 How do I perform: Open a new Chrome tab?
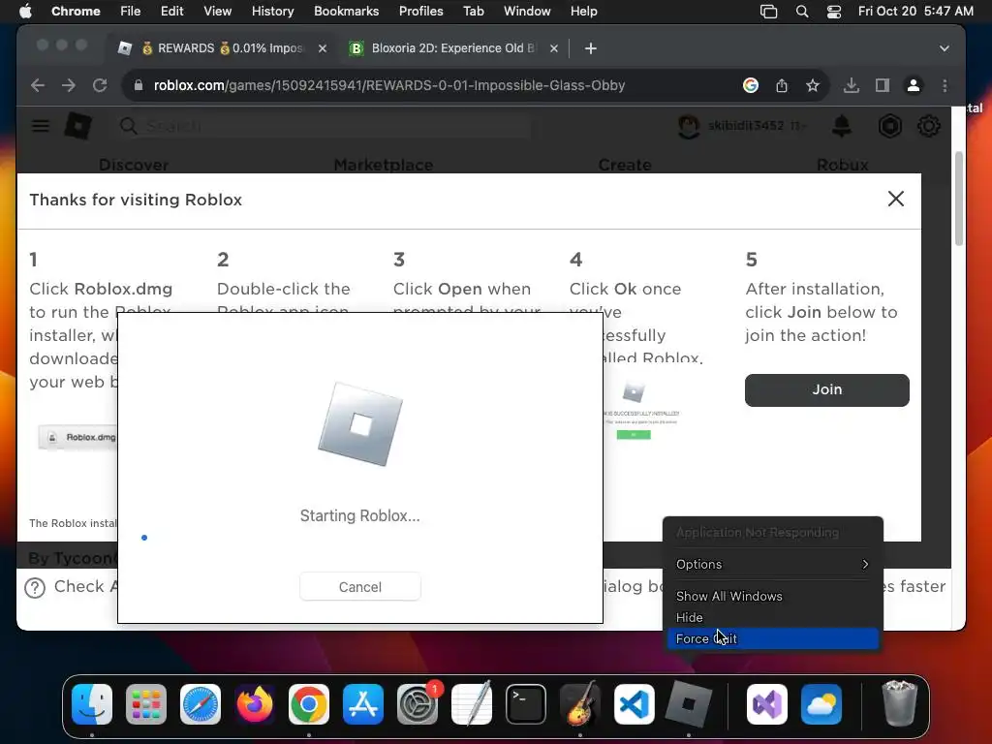pyautogui.click(x=591, y=48)
